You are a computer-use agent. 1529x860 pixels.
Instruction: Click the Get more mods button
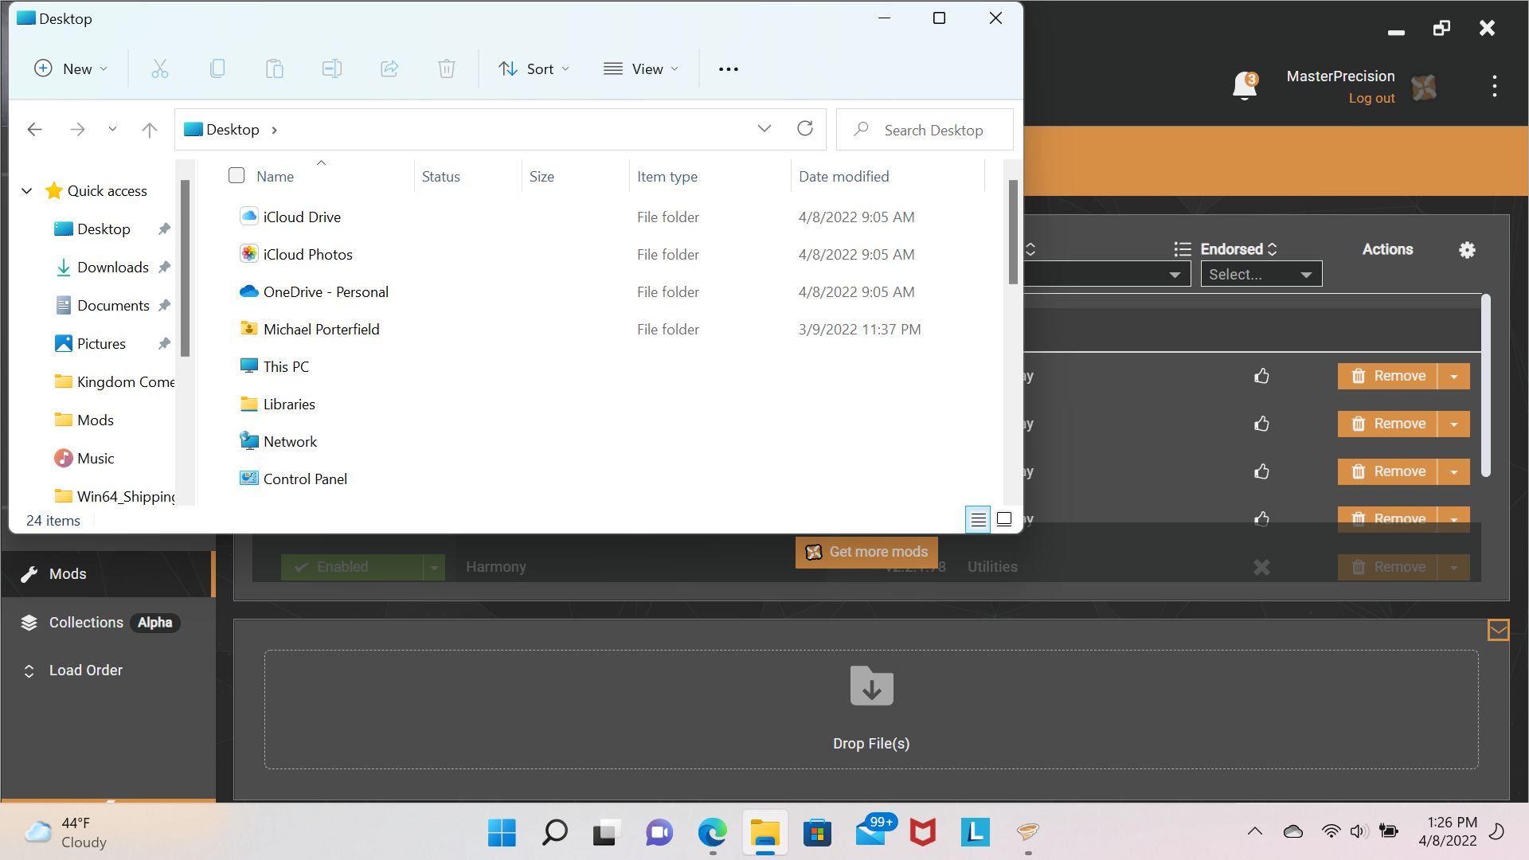tap(866, 552)
